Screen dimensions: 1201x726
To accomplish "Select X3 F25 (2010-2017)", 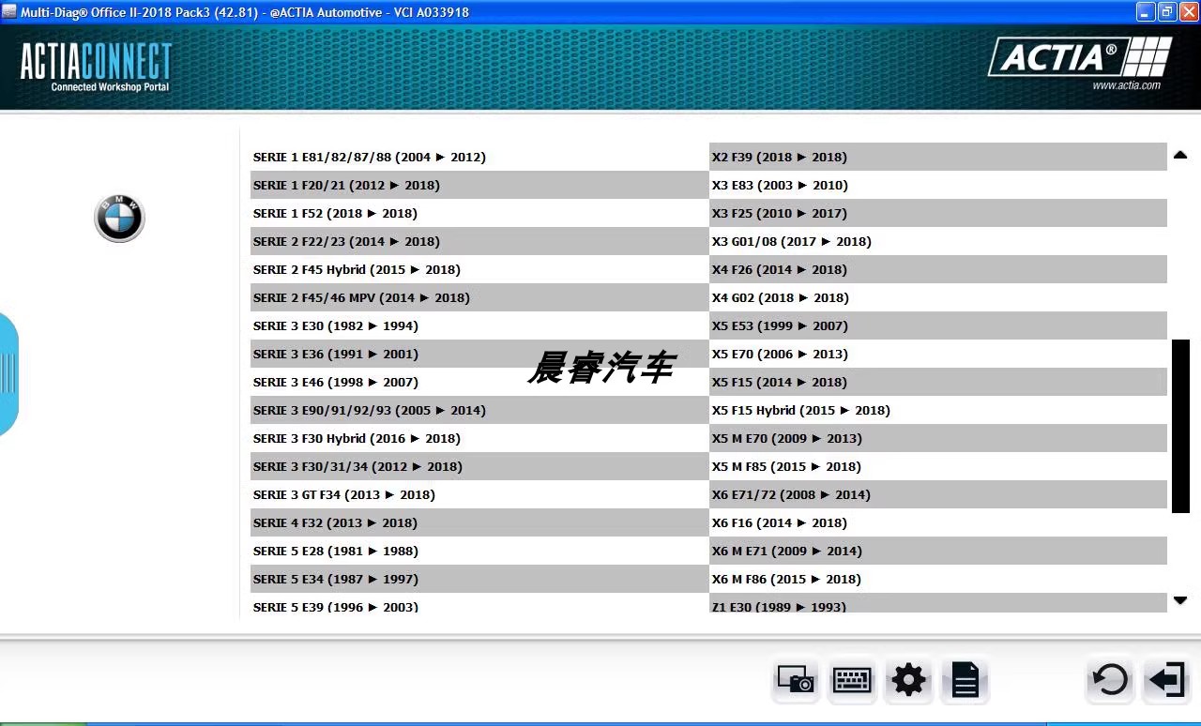I will click(938, 213).
